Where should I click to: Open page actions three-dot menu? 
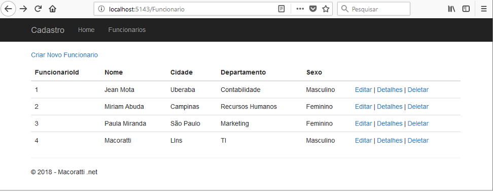tap(300, 9)
